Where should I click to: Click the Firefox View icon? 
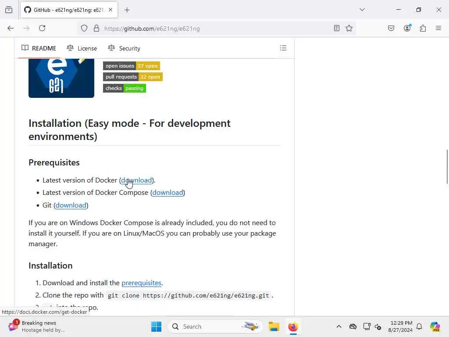point(9,10)
